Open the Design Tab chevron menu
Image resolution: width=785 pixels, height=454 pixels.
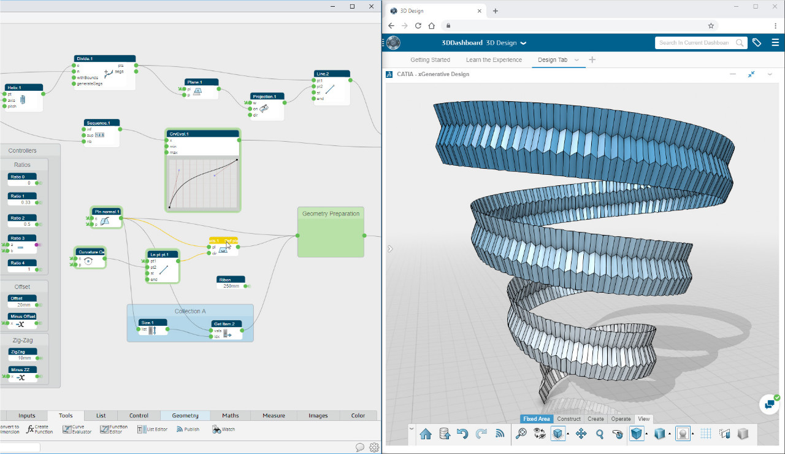(x=576, y=60)
